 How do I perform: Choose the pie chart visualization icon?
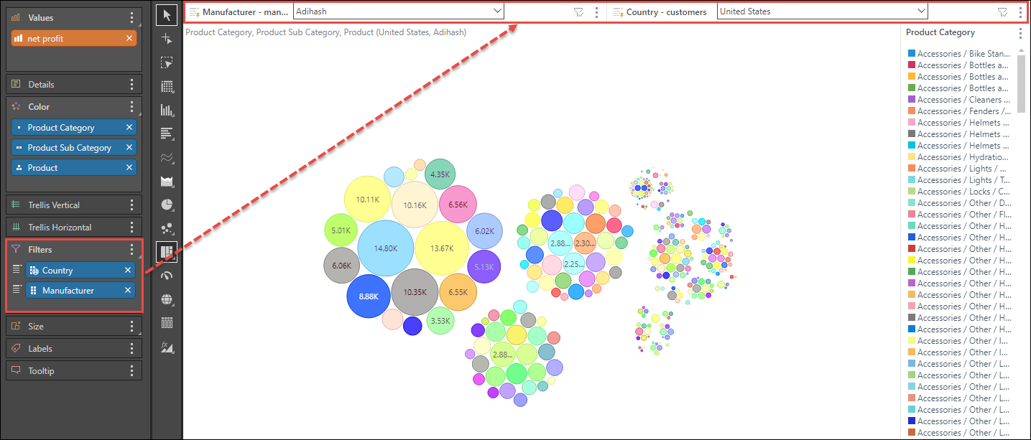pos(167,205)
